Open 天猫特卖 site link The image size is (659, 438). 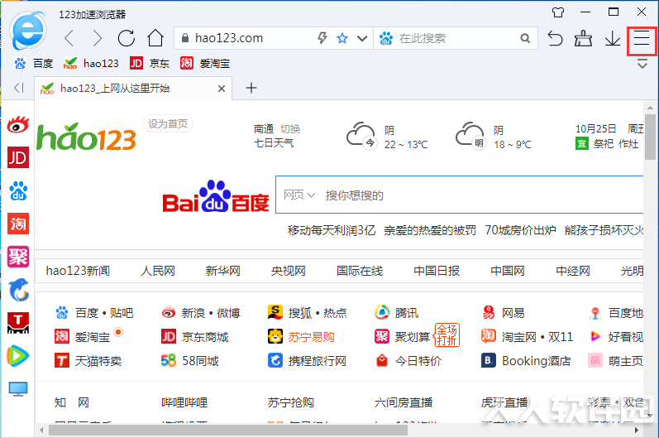(88, 360)
